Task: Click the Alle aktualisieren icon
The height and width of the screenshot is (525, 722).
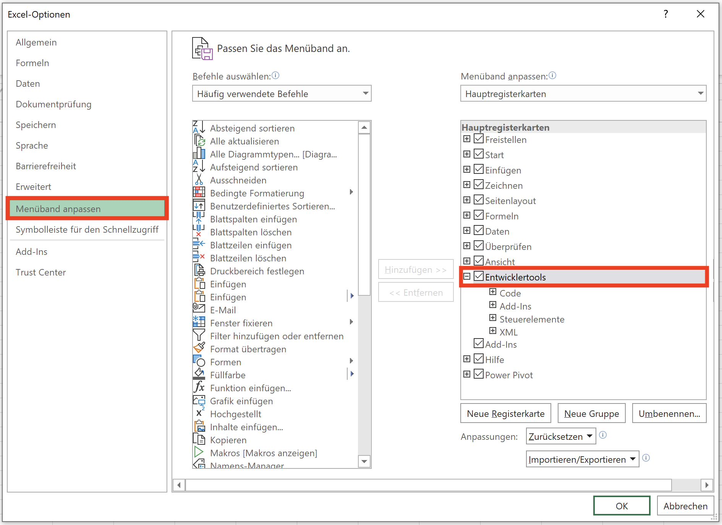Action: pyautogui.click(x=199, y=141)
